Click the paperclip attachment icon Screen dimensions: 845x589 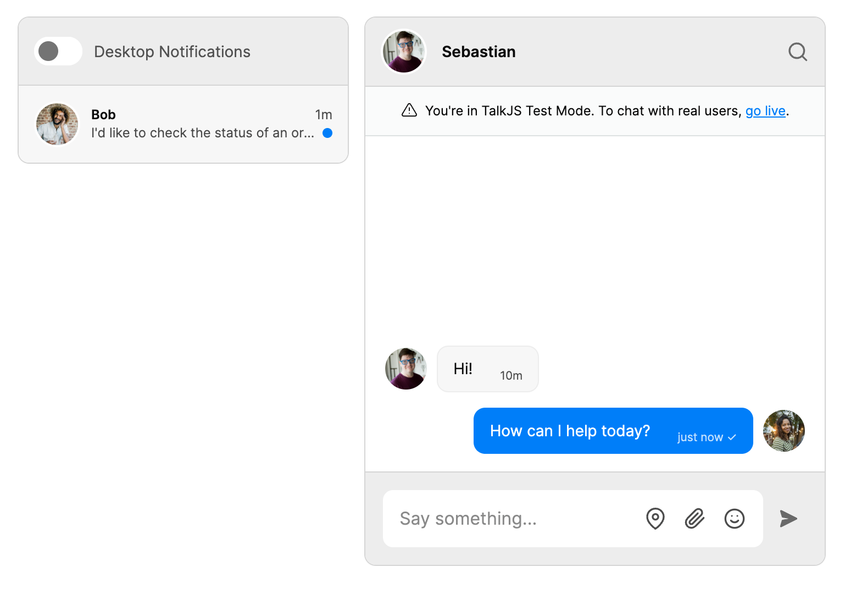(694, 519)
